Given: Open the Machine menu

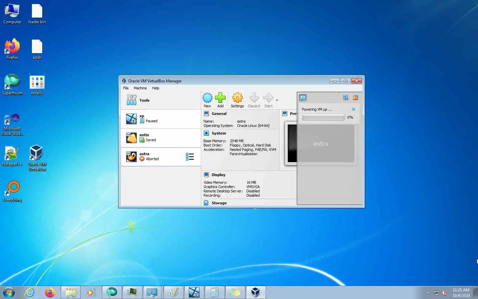Looking at the screenshot, I should (x=140, y=88).
